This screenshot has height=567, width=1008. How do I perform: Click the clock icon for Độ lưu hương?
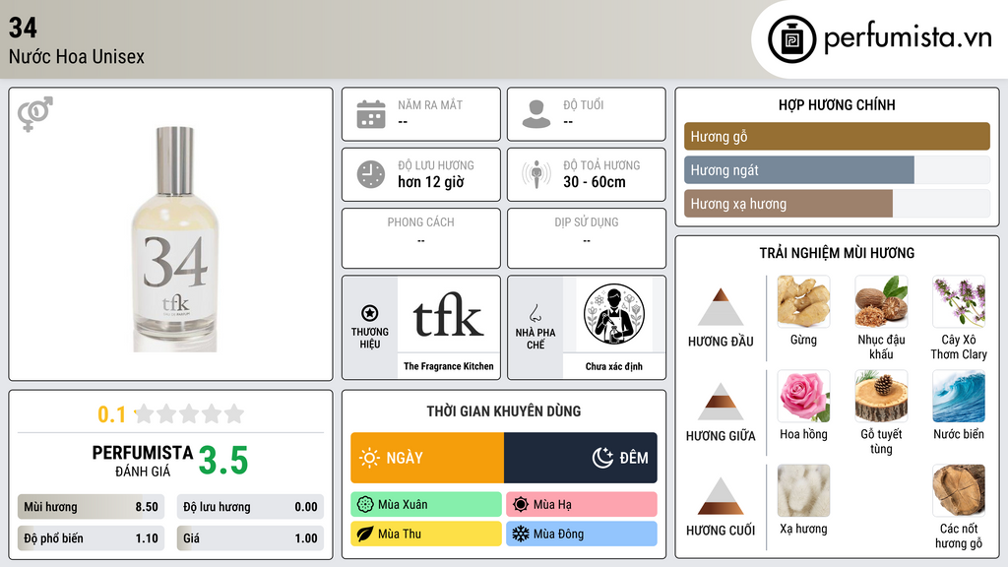pyautogui.click(x=371, y=174)
